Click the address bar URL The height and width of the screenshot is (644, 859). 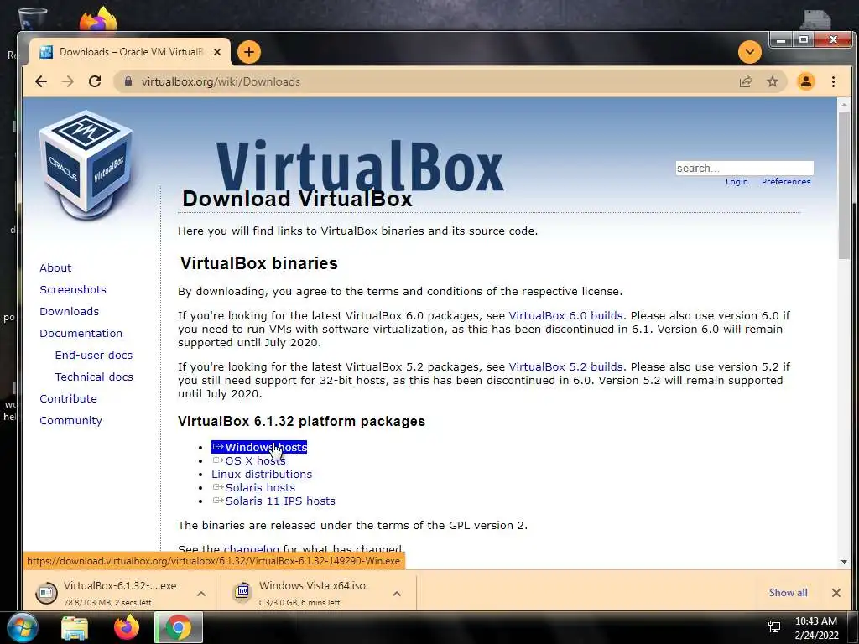pyautogui.click(x=221, y=81)
